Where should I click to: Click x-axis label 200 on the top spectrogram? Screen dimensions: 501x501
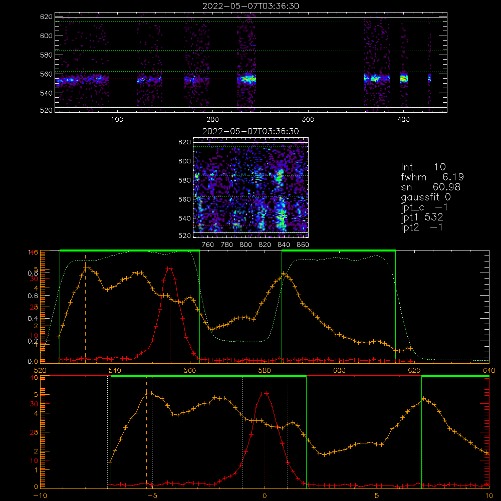click(212, 119)
